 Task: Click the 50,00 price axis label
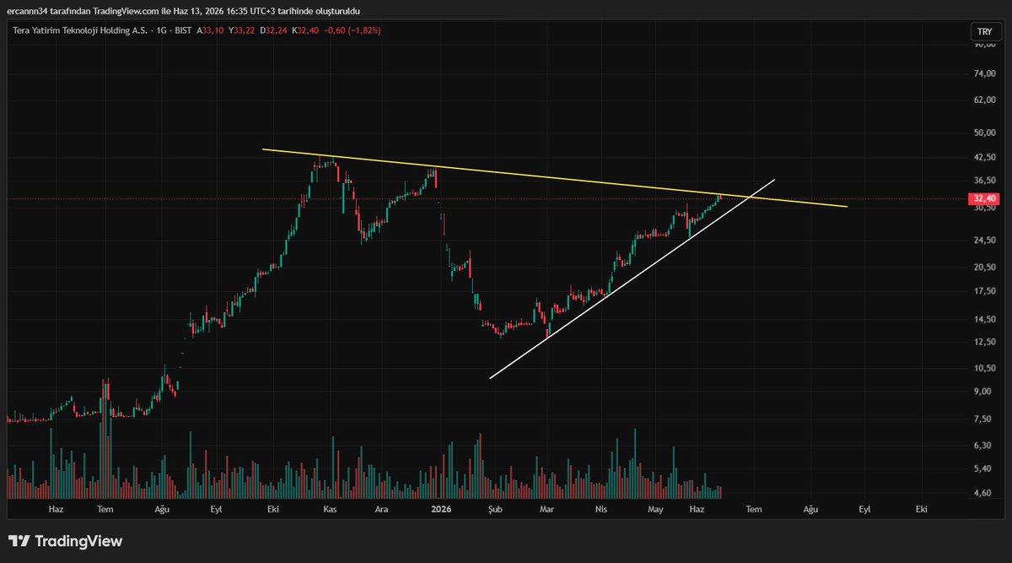(x=985, y=133)
